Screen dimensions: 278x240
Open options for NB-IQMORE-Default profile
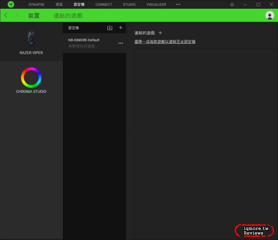[121, 43]
